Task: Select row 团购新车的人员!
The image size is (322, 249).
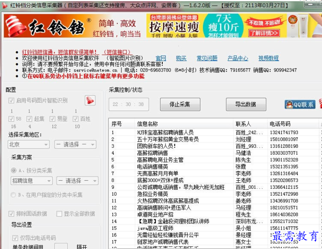Action: click(x=215, y=146)
